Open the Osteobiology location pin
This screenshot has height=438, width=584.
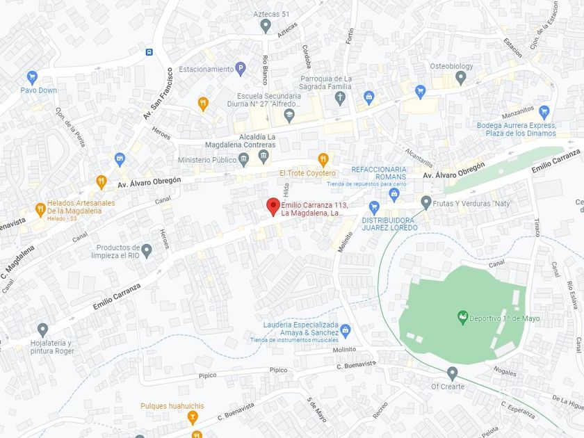[461, 78]
